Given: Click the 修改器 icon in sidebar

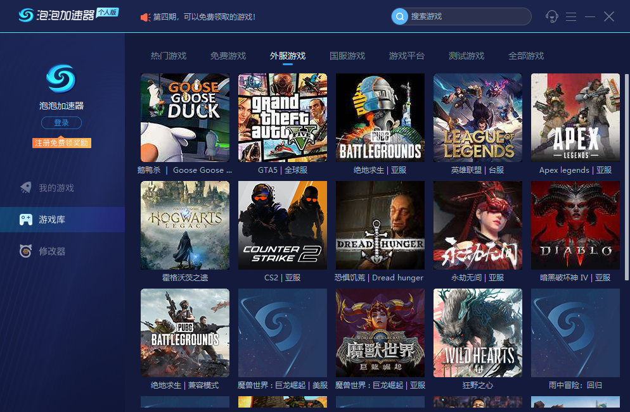Looking at the screenshot, I should pos(26,251).
